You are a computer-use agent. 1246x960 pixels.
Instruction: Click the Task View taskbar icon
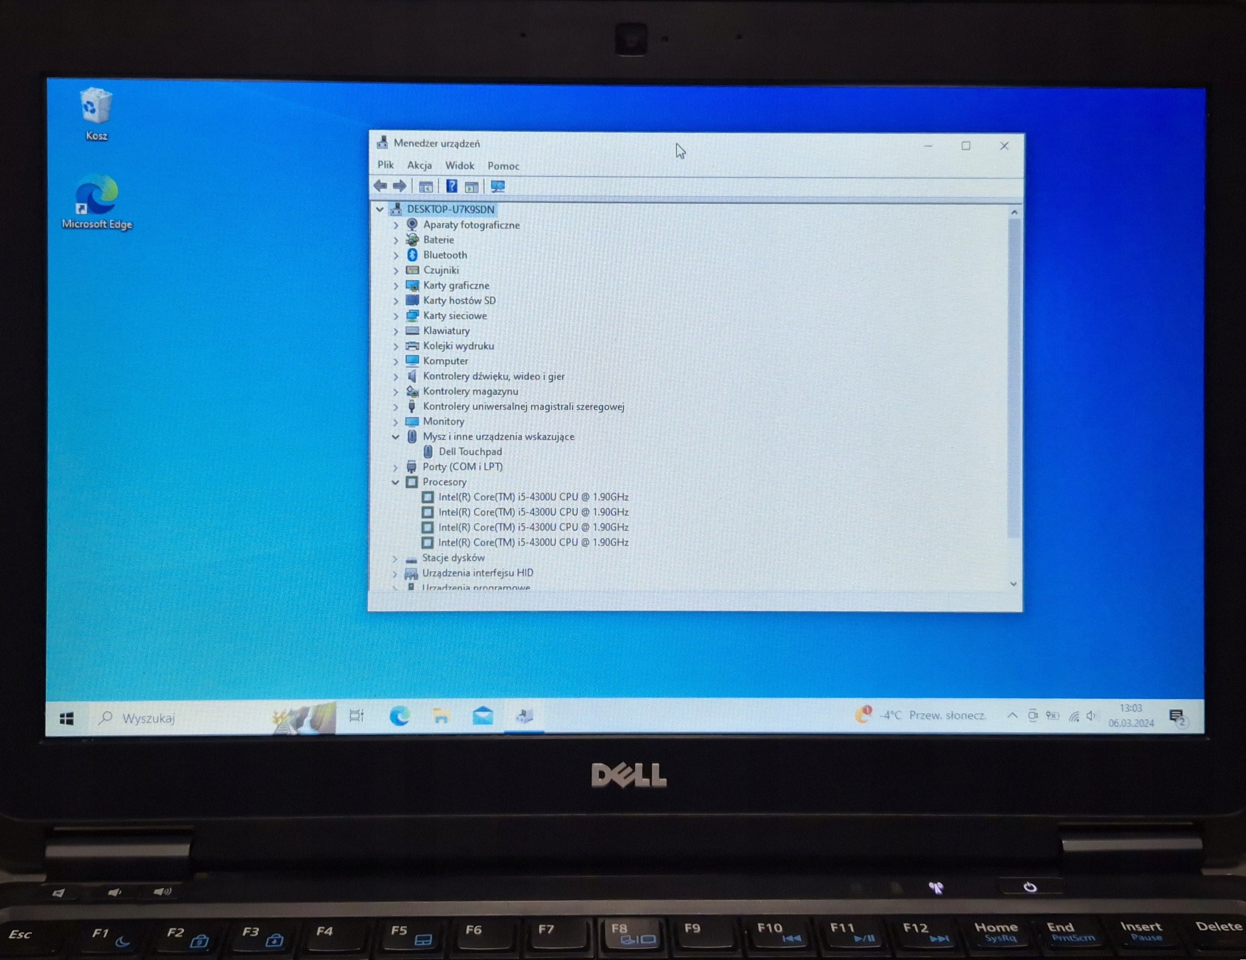[357, 716]
